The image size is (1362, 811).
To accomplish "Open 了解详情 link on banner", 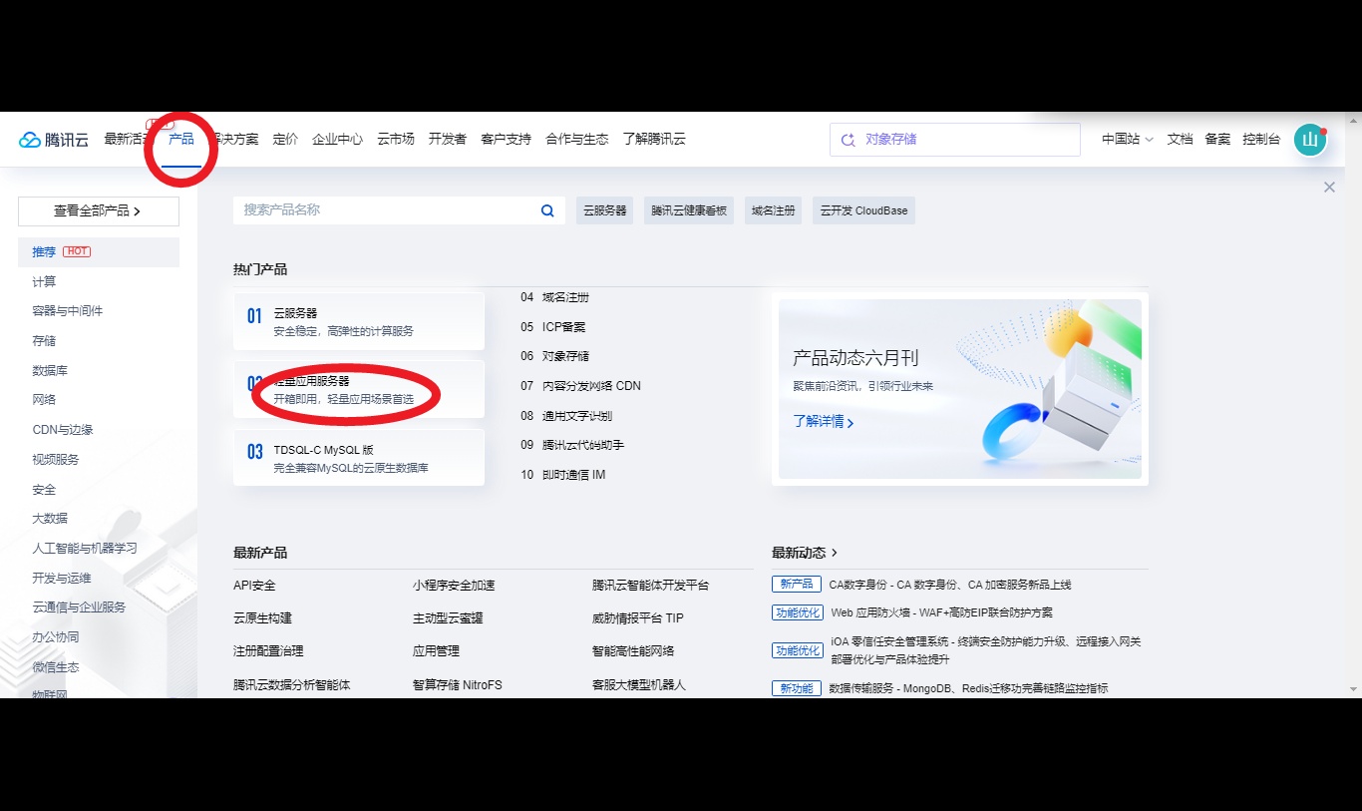I will 824,421.
